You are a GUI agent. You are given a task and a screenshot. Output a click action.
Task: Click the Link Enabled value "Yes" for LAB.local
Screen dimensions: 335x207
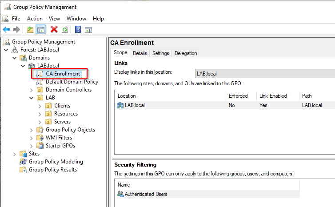(263, 105)
